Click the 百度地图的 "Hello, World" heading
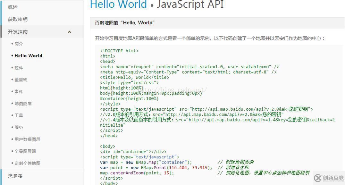The height and width of the screenshot is (185, 345). pos(125,23)
